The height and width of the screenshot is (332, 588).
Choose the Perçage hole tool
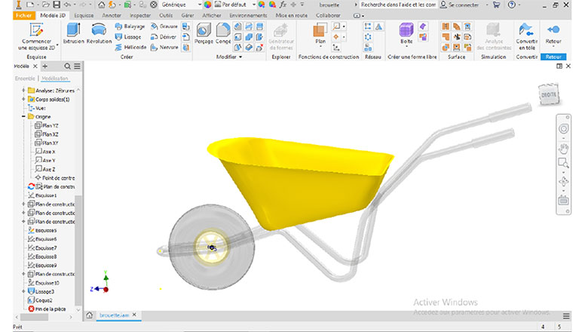tap(204, 32)
